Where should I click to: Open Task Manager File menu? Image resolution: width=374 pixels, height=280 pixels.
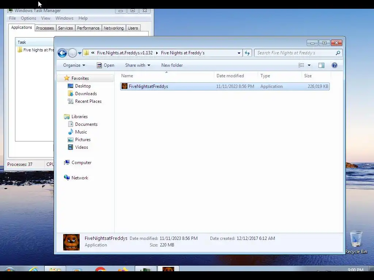(x=12, y=18)
